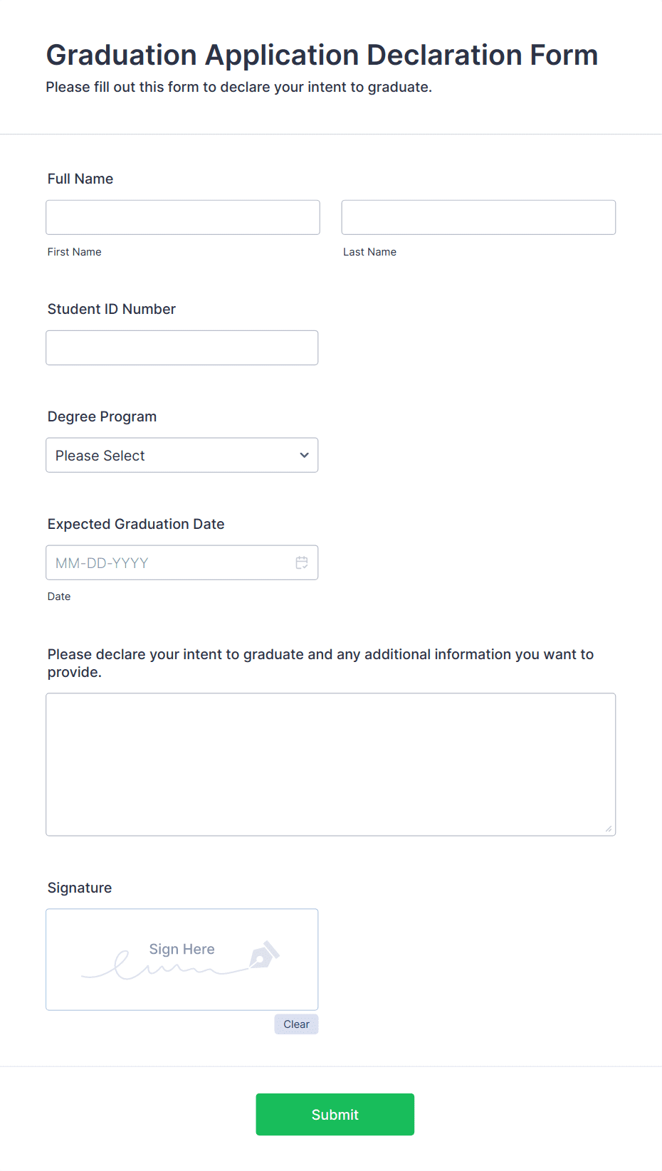Submit the graduation application form
This screenshot has width=662, height=1171.
[335, 1115]
